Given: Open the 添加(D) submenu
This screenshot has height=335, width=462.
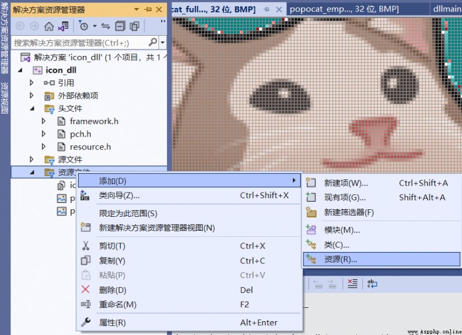Looking at the screenshot, I should tap(189, 180).
